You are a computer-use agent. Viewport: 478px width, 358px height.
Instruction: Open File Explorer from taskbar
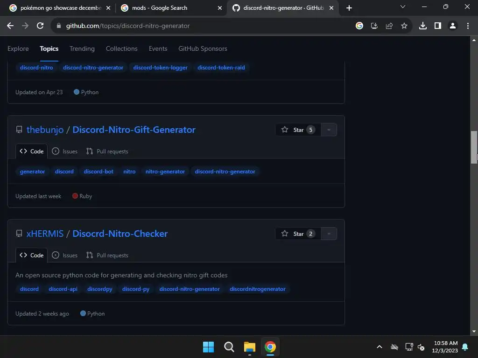tap(249, 347)
